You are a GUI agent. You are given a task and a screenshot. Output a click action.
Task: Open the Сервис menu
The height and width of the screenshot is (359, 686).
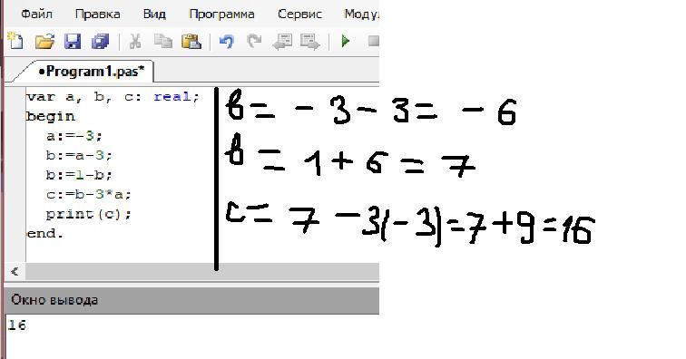tap(299, 14)
